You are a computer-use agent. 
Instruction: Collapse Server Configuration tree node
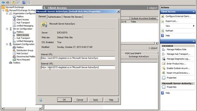coord(7,29)
